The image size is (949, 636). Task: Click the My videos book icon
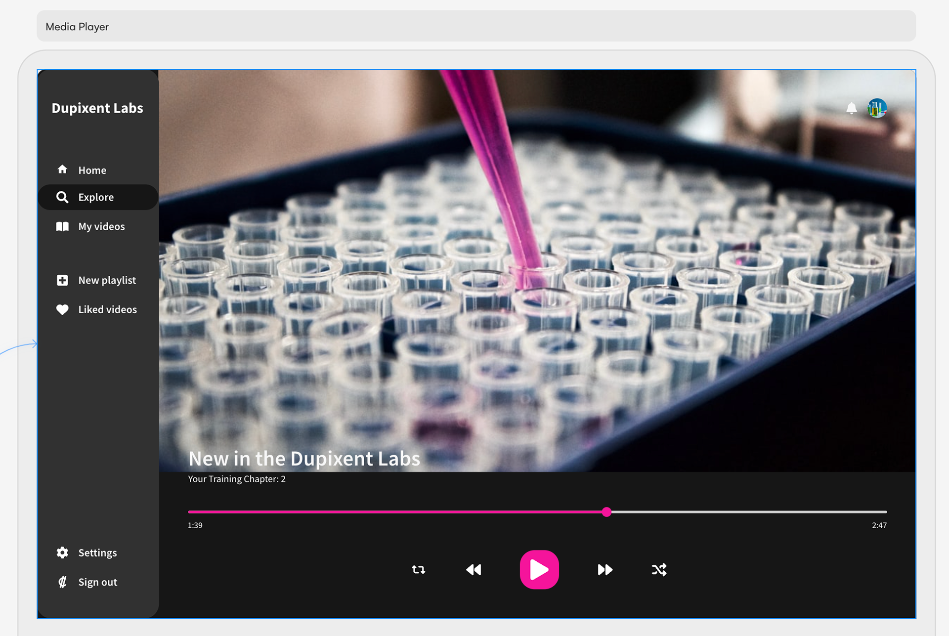(x=62, y=226)
